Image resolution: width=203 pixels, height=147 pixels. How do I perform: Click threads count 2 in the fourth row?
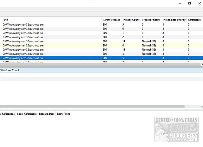123,37
